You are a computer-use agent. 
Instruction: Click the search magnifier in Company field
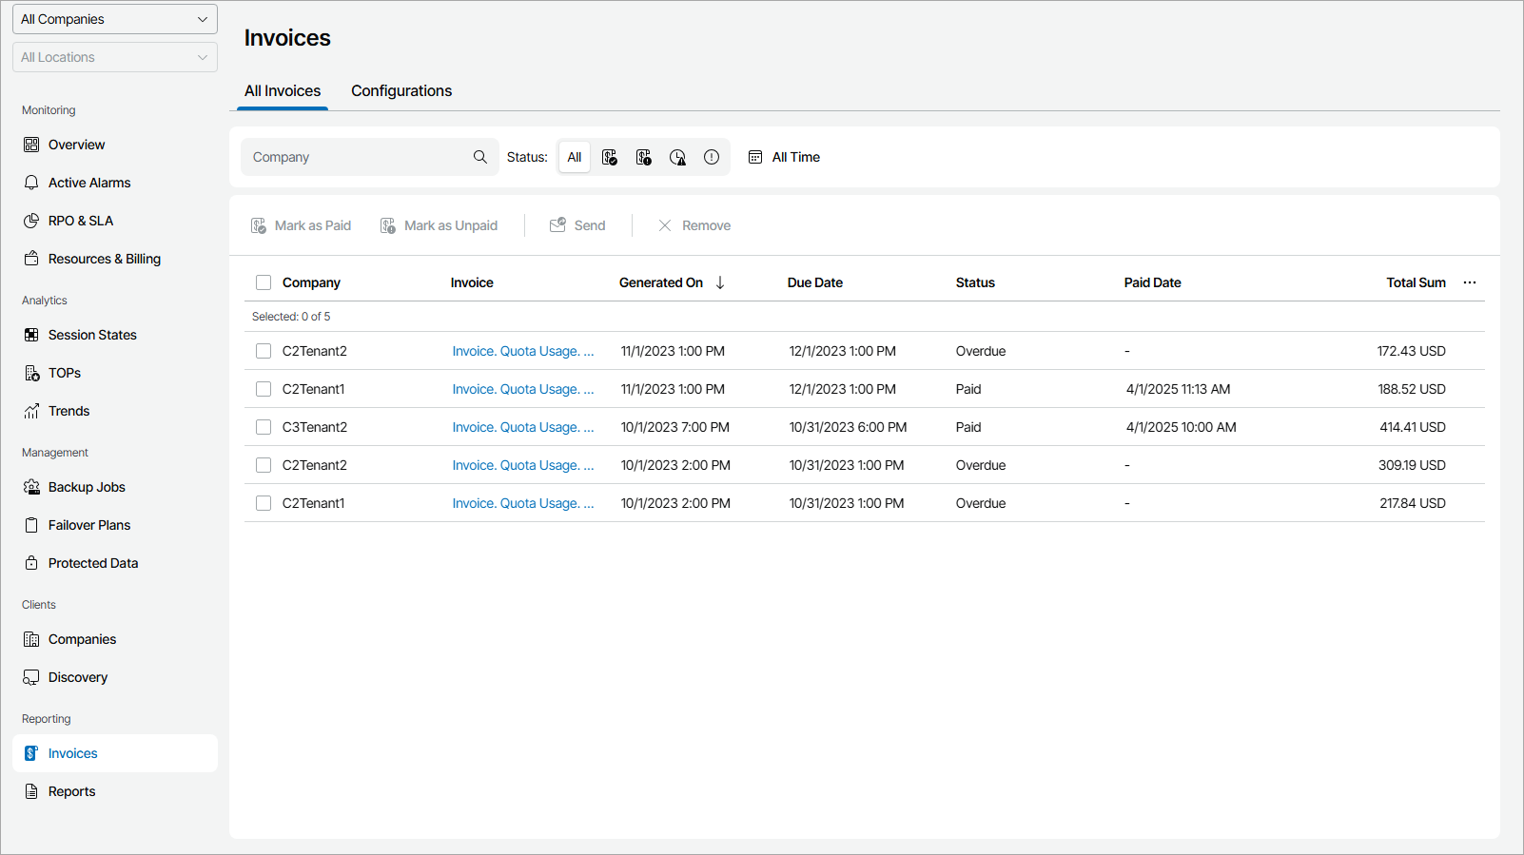click(x=480, y=157)
